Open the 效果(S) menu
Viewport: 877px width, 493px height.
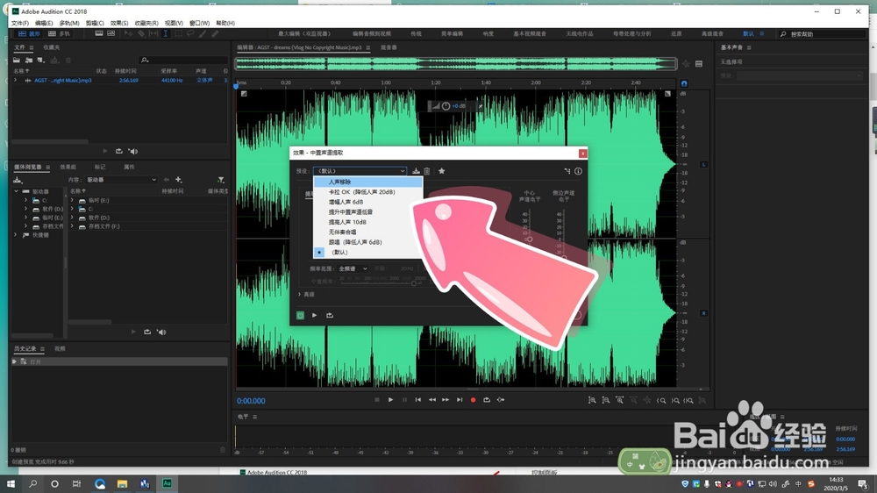click(x=119, y=23)
